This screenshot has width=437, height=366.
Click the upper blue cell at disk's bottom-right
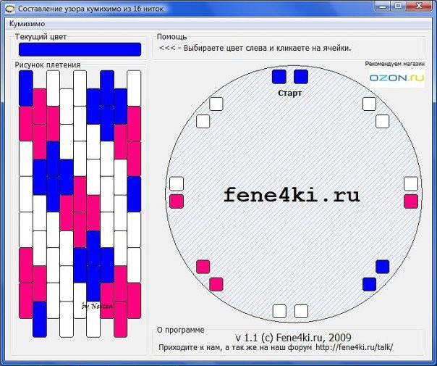382,267
